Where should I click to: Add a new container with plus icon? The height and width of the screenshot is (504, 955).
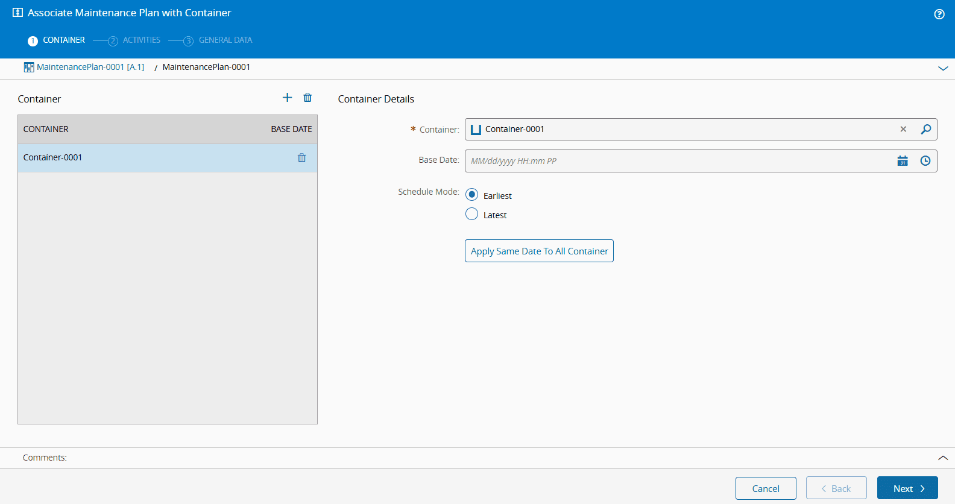pyautogui.click(x=287, y=98)
